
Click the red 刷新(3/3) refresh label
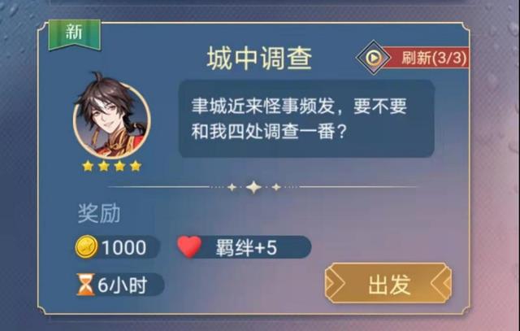click(434, 58)
